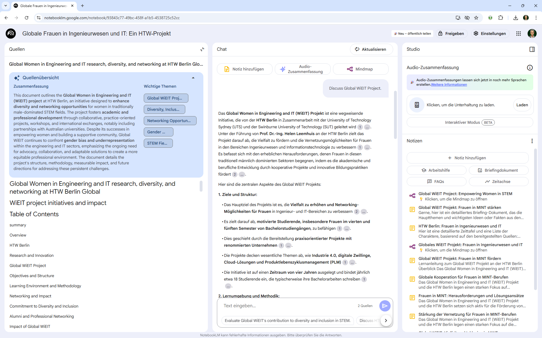Image resolution: width=542 pixels, height=338 pixels.
Task: Click the 2 Quellen indicator
Action: tap(365, 306)
